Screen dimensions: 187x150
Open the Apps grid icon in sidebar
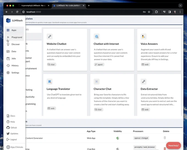(x=8, y=30)
